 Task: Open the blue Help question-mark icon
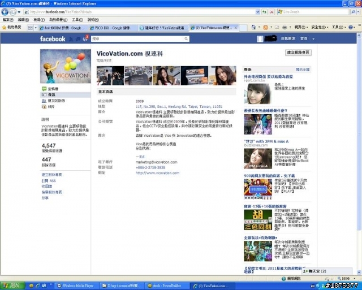(x=351, y=28)
